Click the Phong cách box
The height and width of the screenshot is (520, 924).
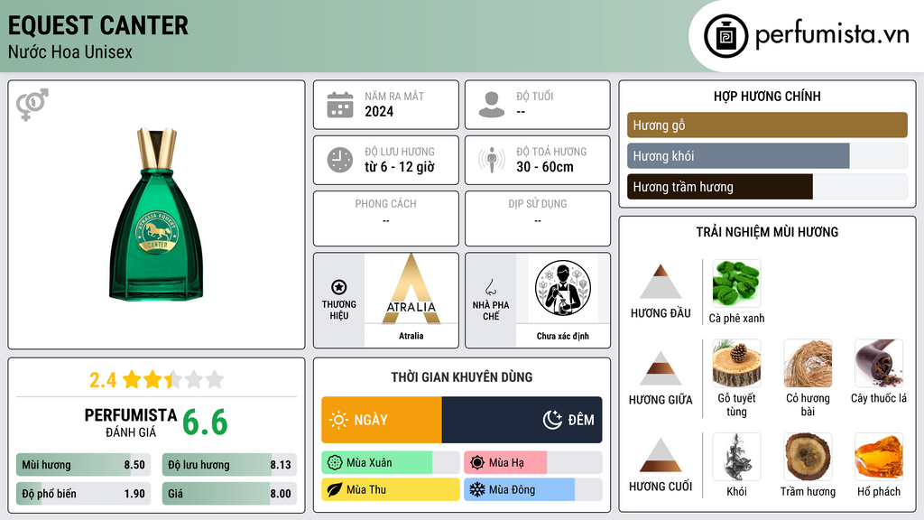[x=386, y=218]
